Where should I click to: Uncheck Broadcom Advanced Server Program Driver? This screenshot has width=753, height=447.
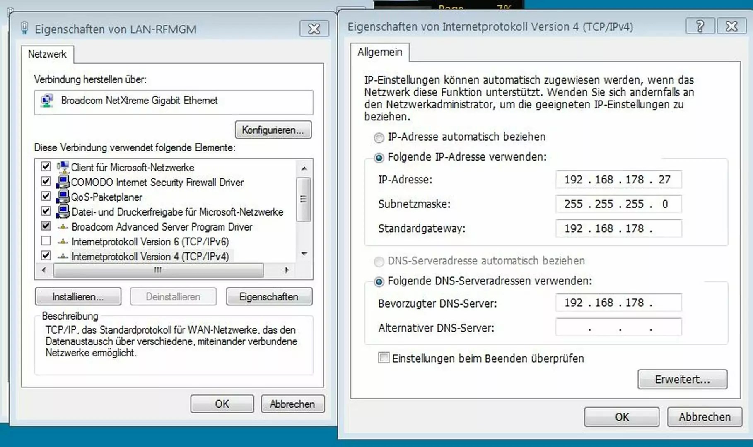point(46,226)
